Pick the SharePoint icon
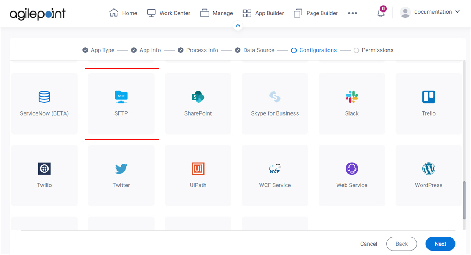The image size is (471, 255). coord(198,97)
